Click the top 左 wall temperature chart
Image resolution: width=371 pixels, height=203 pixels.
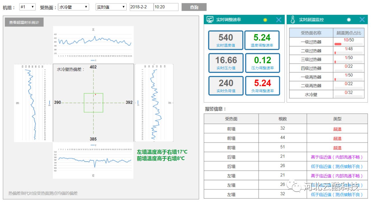[x=93, y=44]
